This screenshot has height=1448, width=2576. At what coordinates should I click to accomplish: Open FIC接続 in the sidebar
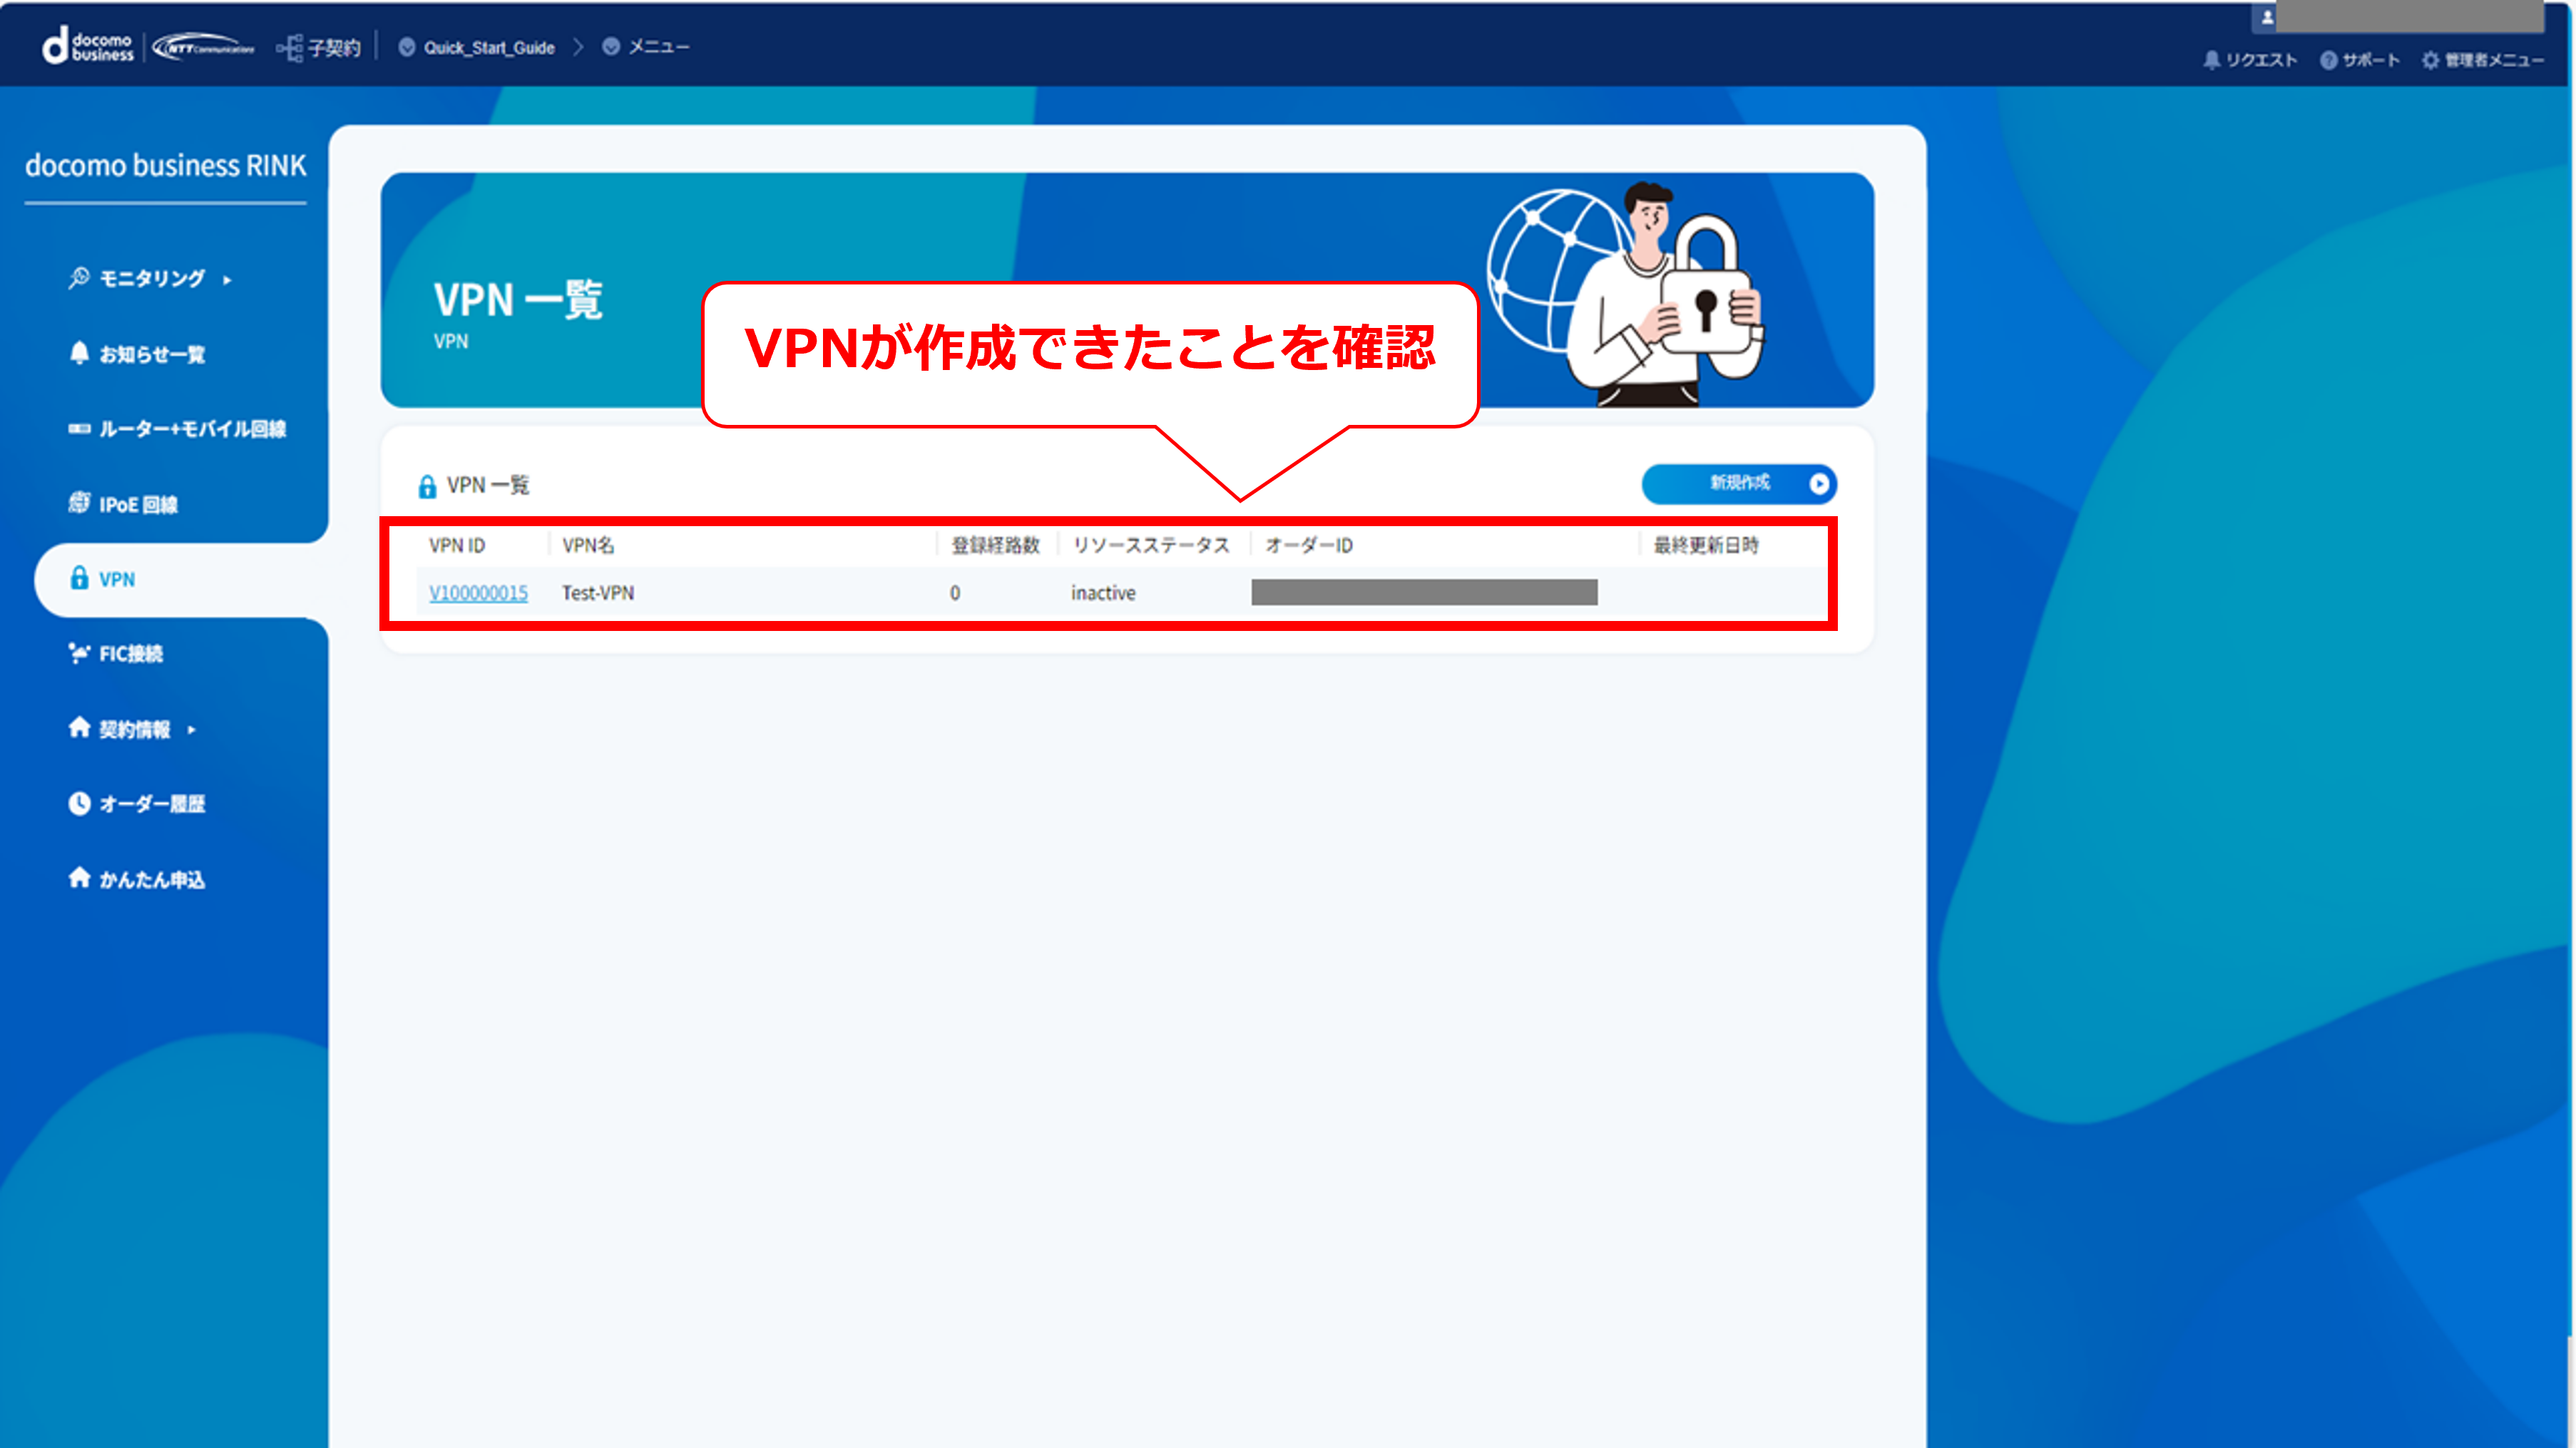click(130, 654)
